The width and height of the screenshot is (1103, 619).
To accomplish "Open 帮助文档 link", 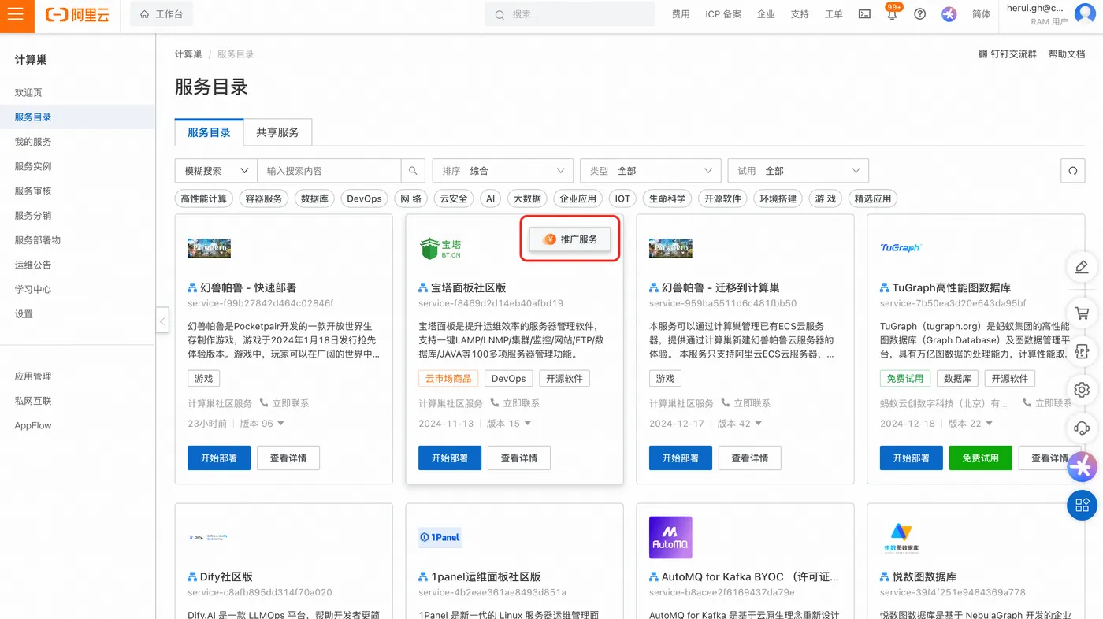I will (x=1067, y=54).
